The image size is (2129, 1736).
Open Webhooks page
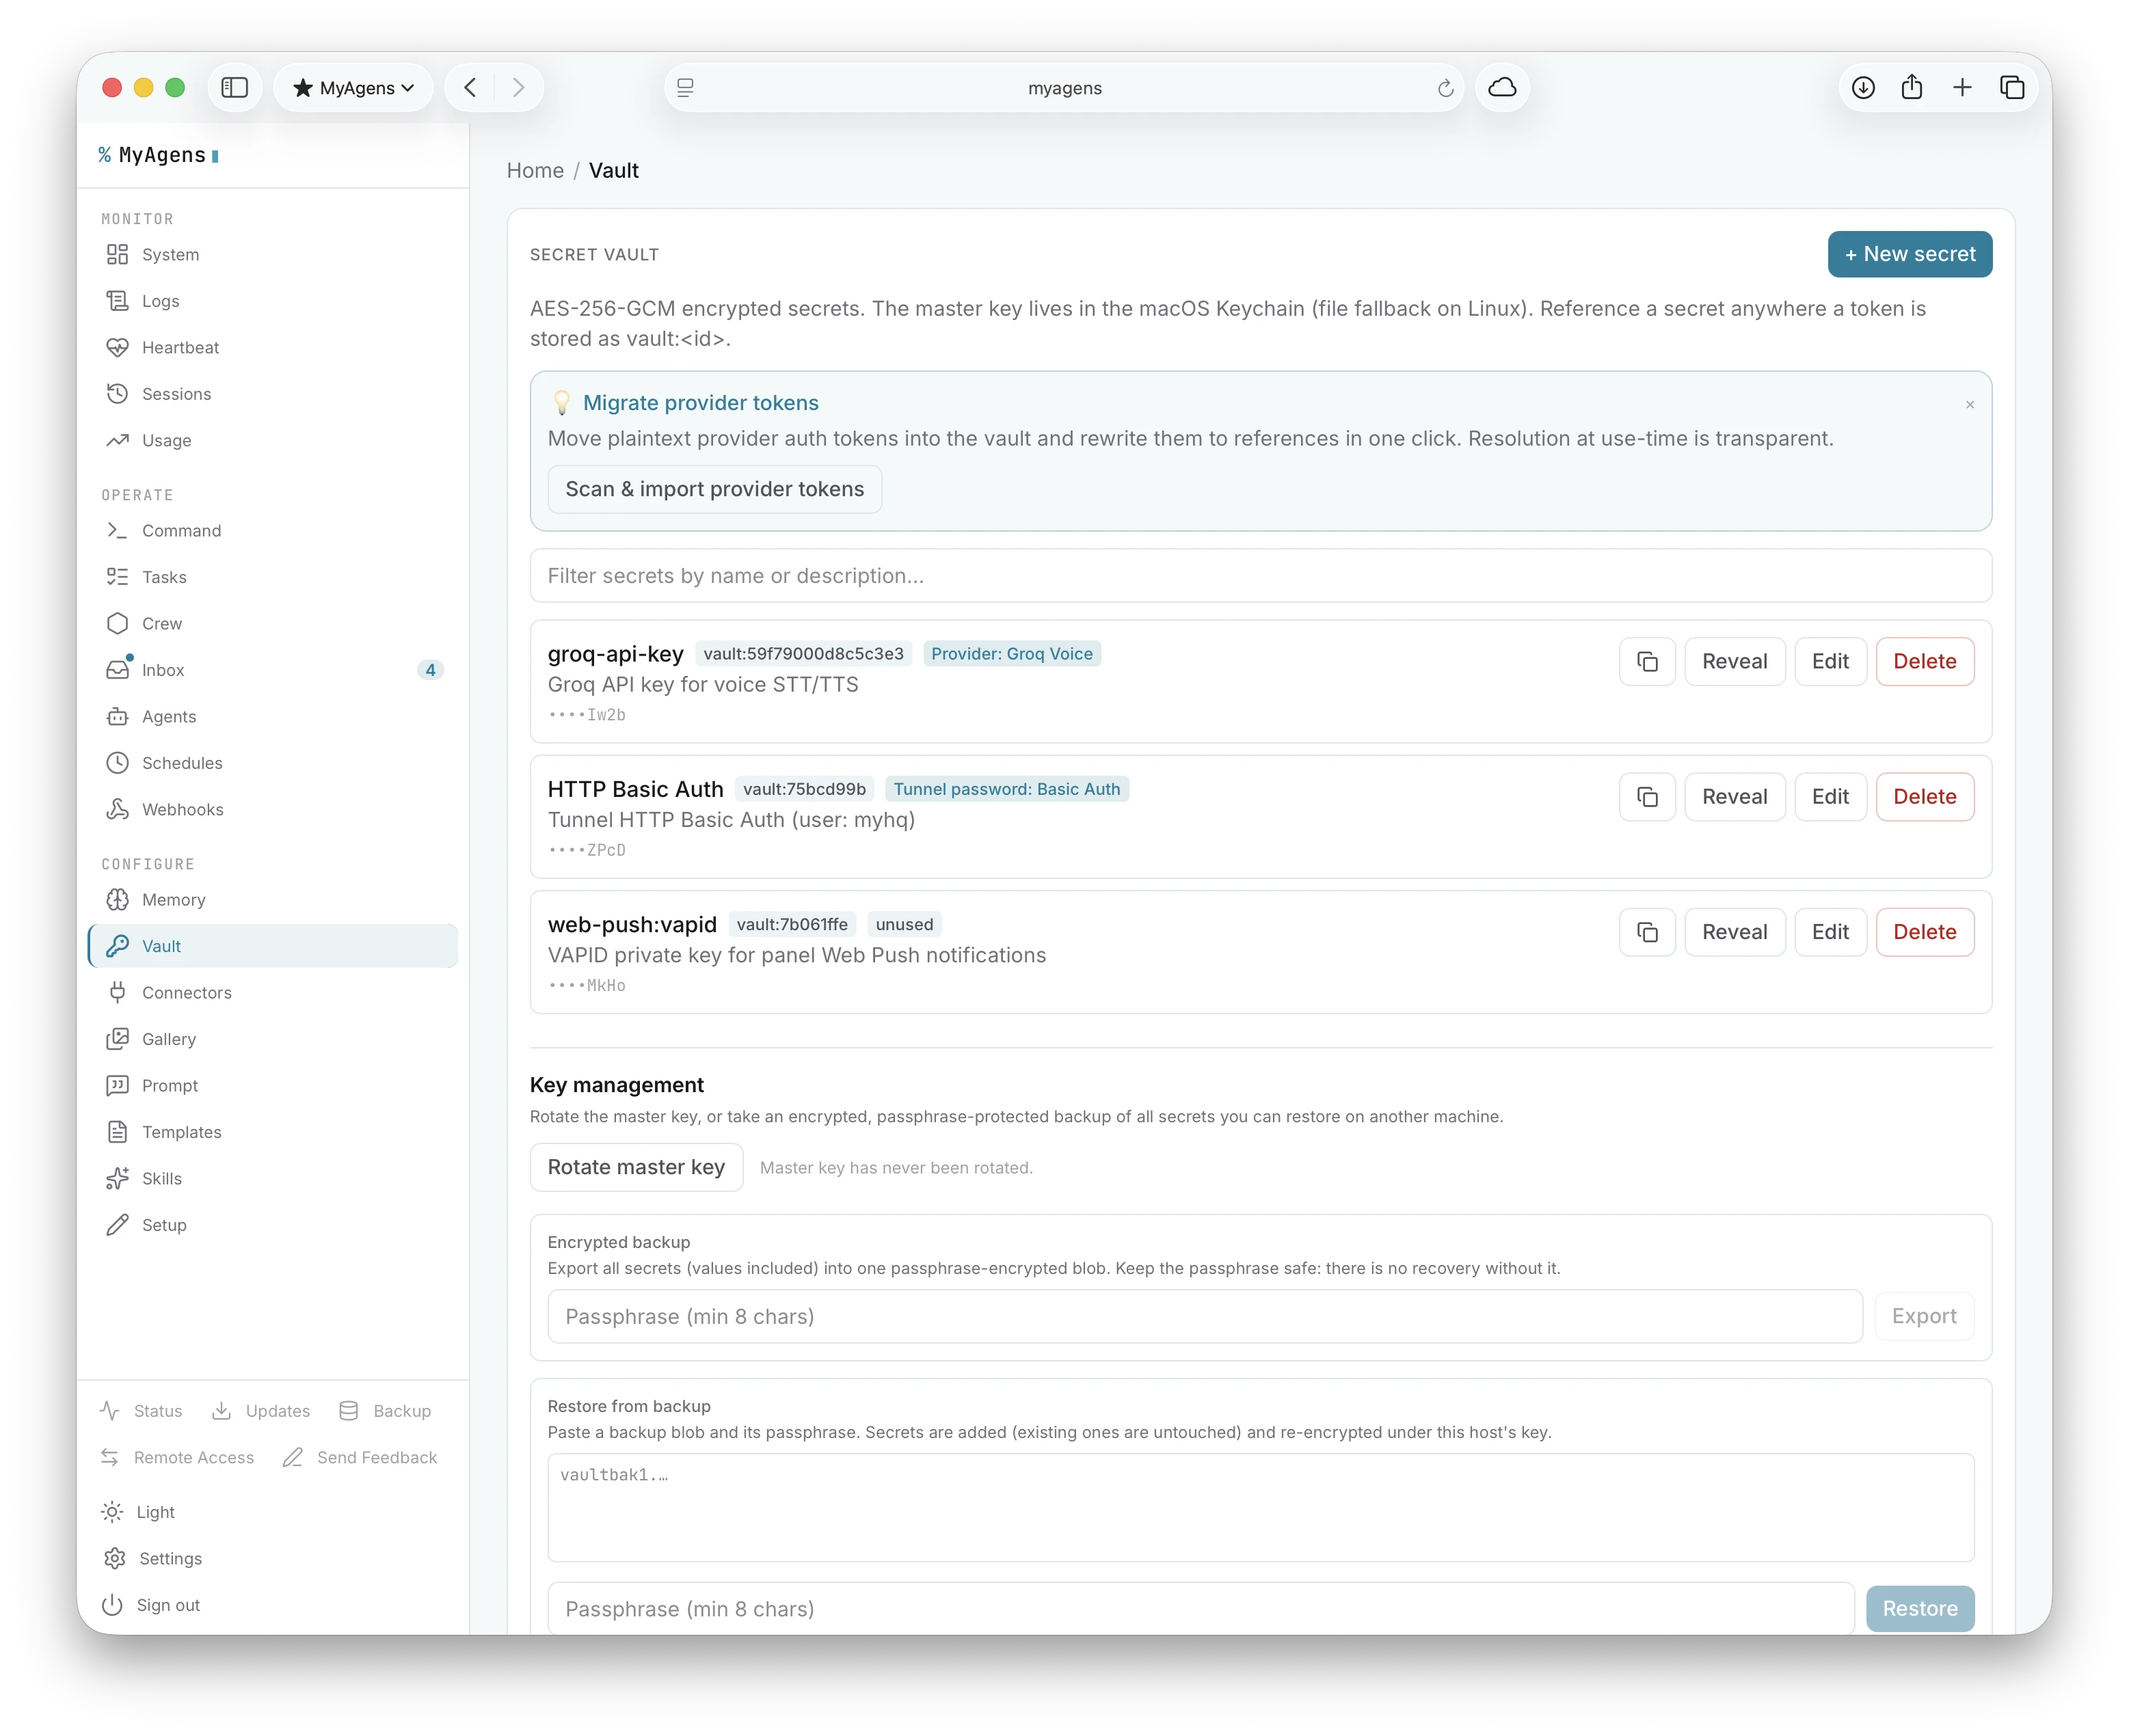click(x=272, y=809)
